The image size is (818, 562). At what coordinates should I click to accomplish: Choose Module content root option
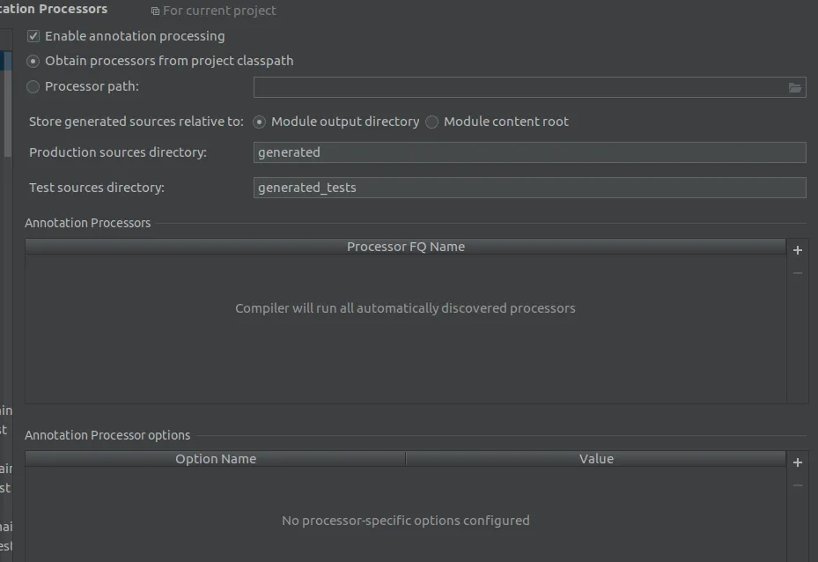point(432,122)
